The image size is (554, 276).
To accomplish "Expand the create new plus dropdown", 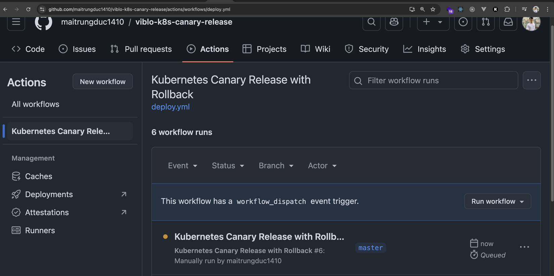I will [433, 22].
